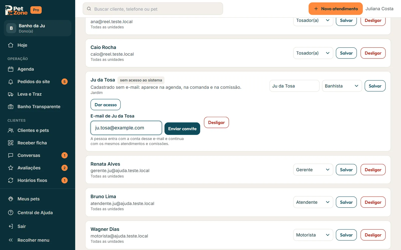Click the Sair logout icon
Image resolution: width=401 pixels, height=250 pixels.
pyautogui.click(x=11, y=226)
